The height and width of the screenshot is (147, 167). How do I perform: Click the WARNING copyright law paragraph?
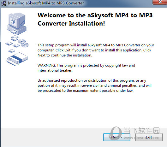(86, 68)
